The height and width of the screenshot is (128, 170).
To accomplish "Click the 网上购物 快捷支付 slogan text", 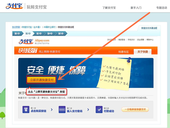I will pos(49,52).
